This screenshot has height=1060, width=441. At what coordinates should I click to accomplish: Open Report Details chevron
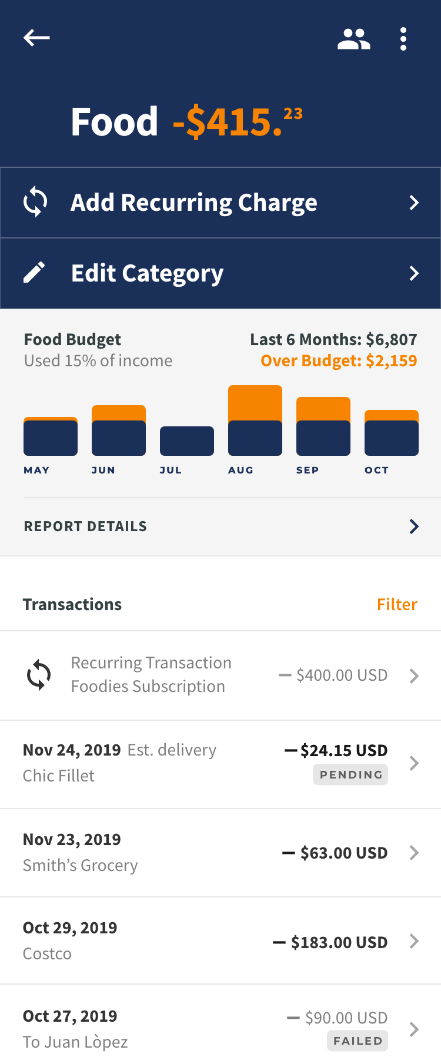click(x=414, y=526)
